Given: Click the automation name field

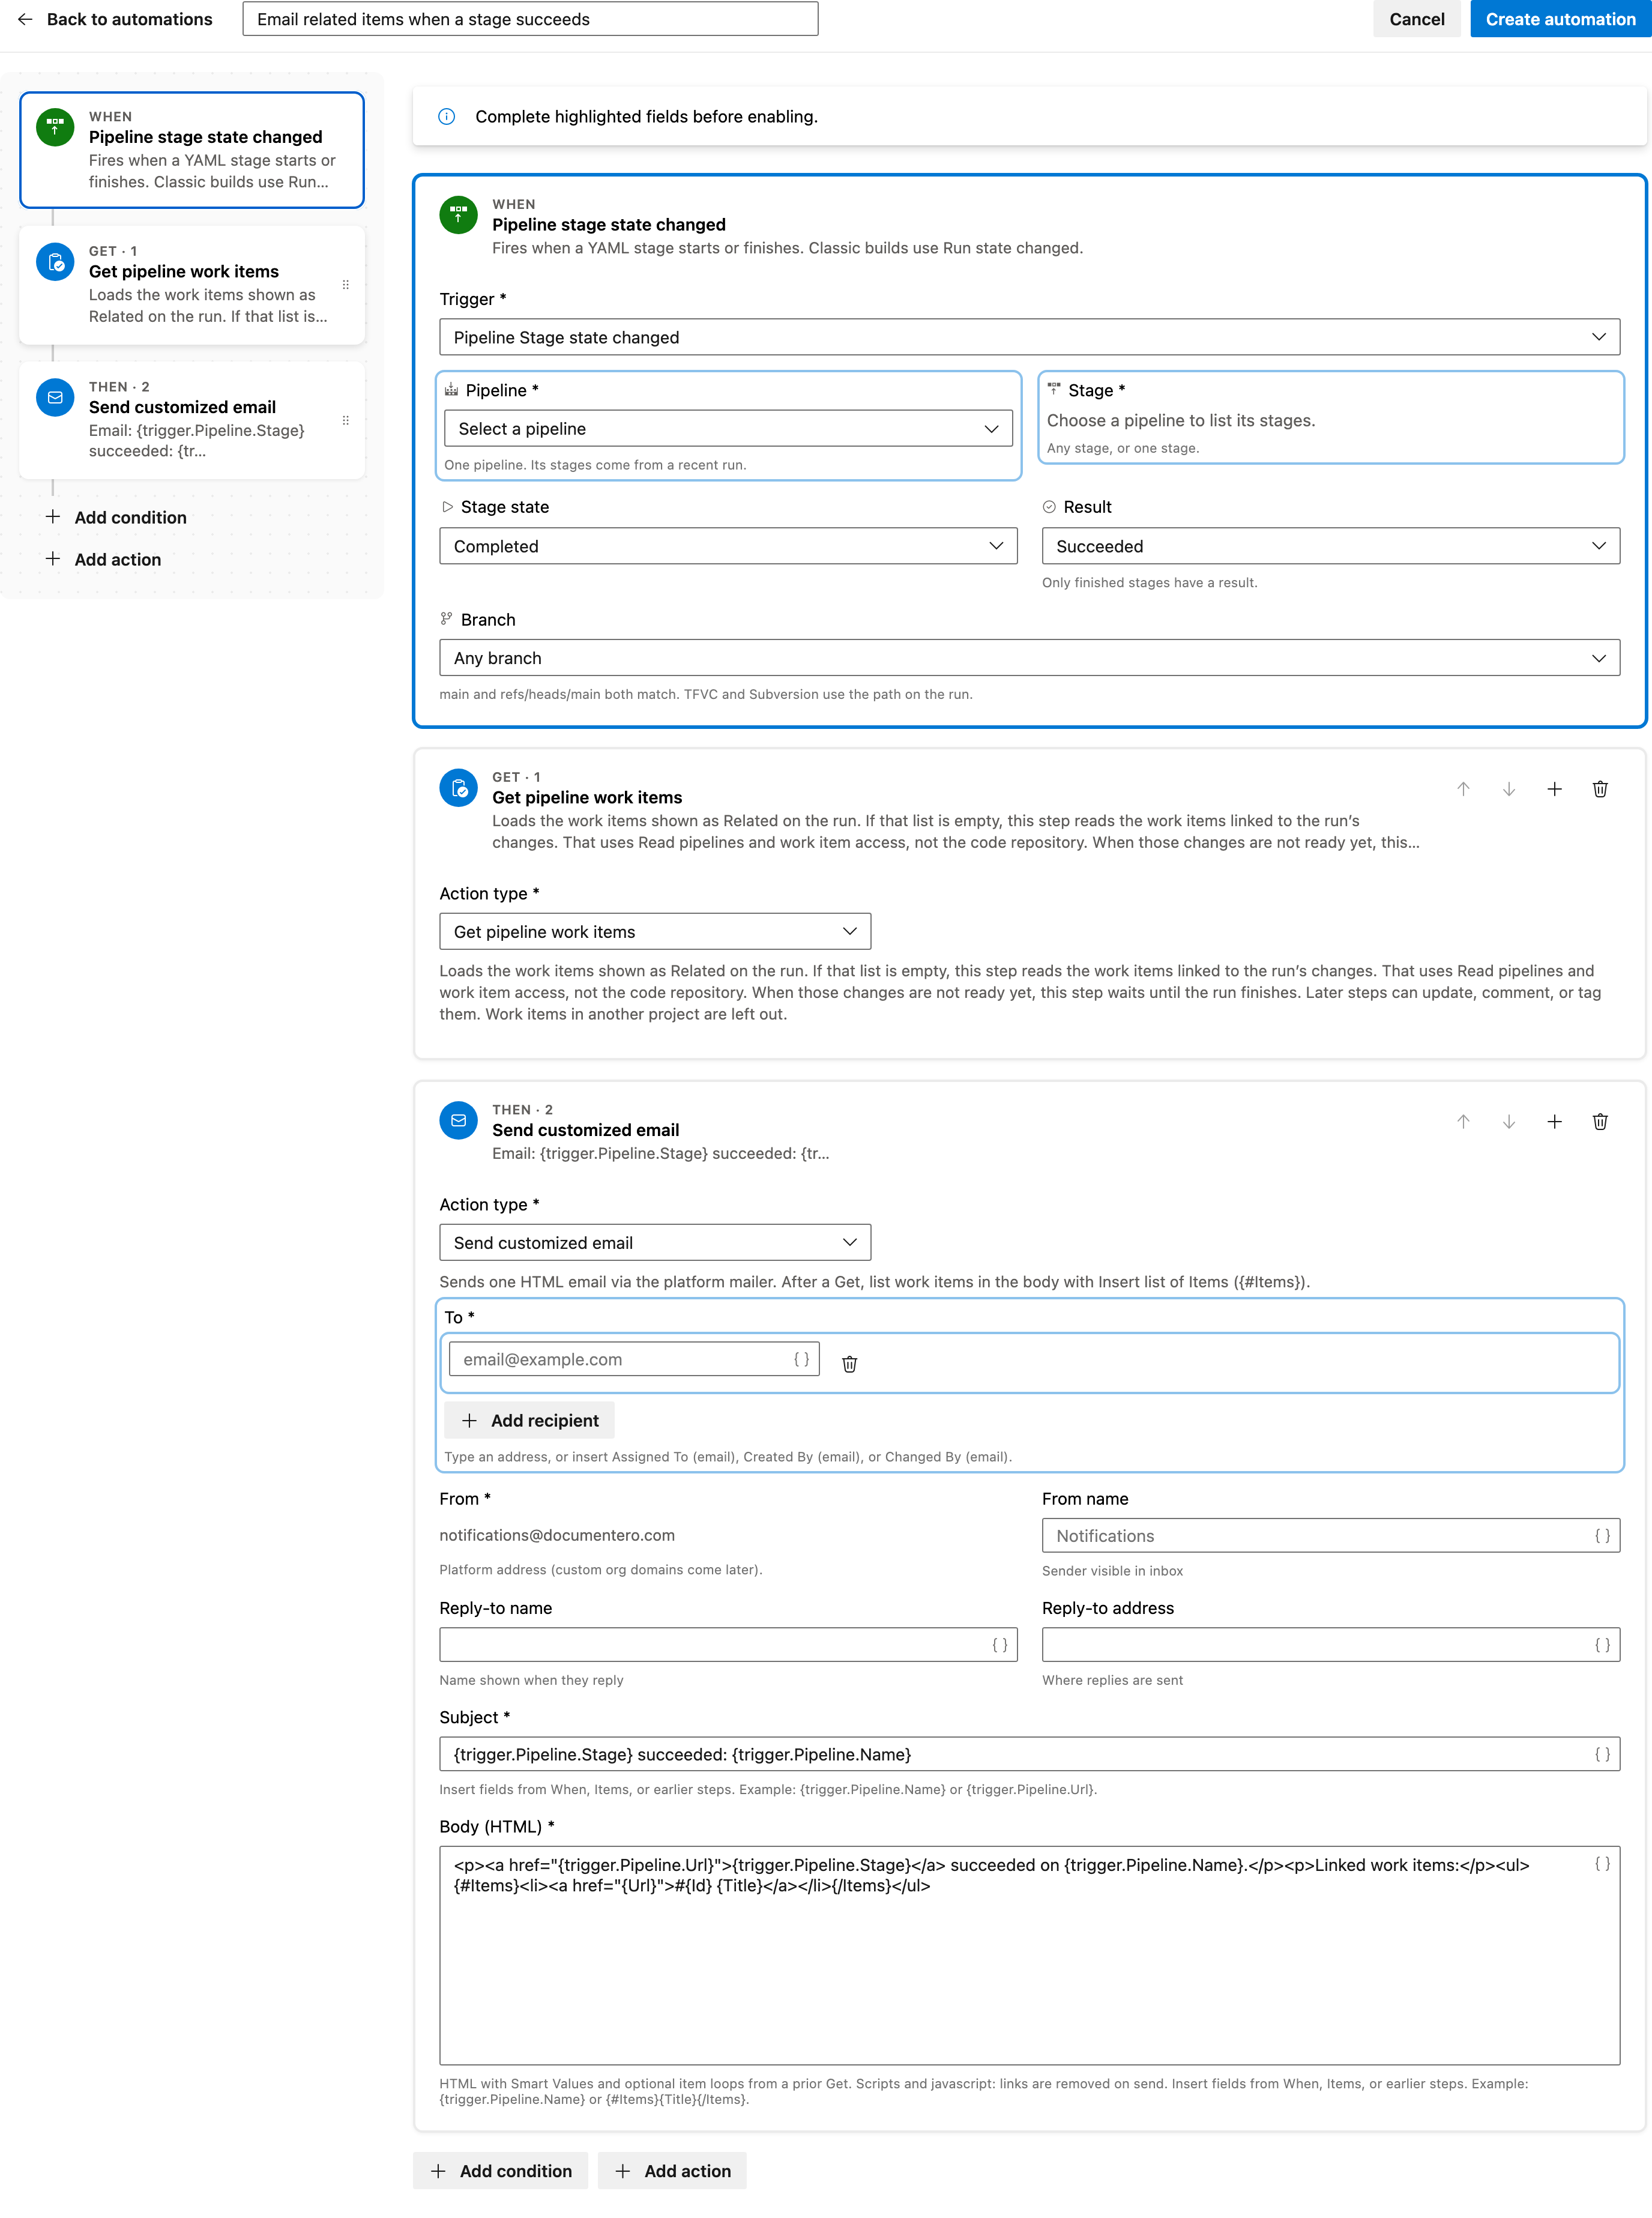Looking at the screenshot, I should pyautogui.click(x=530, y=19).
